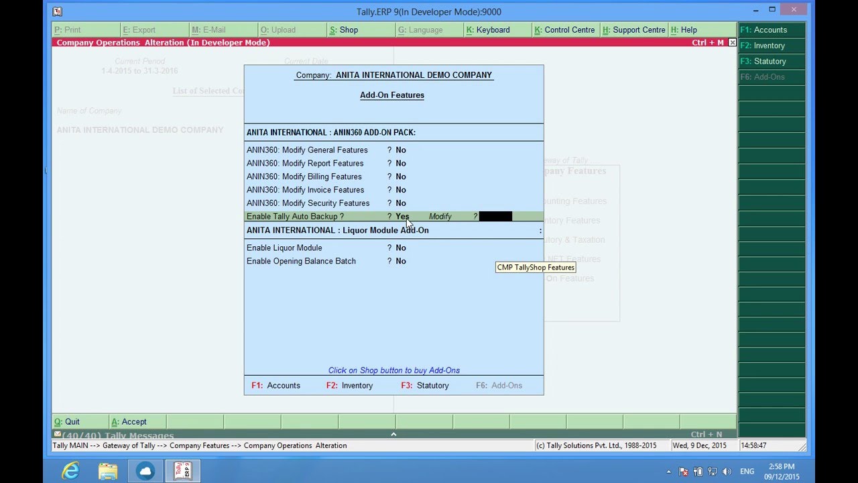The image size is (858, 483).
Task: Click battery power tray icon
Action: tap(698, 472)
